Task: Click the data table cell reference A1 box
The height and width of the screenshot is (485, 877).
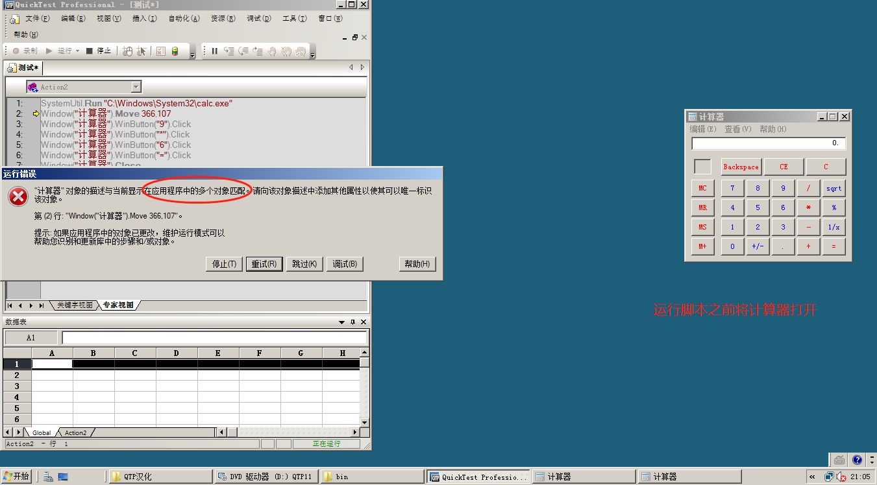Action: click(31, 338)
